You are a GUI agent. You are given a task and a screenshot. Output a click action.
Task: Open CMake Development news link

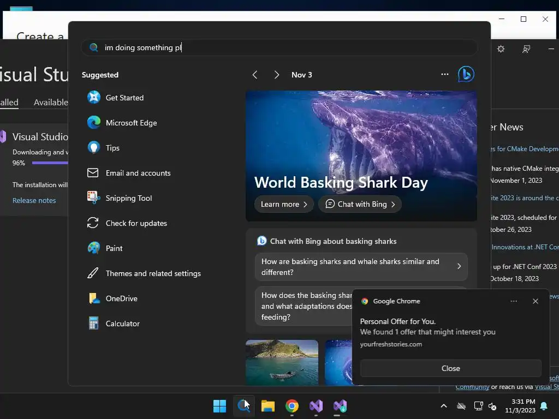[x=525, y=148]
